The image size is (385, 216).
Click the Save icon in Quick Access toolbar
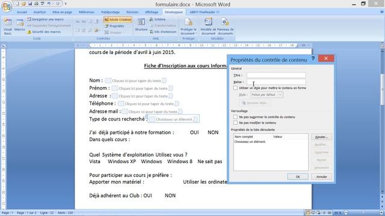point(30,4)
